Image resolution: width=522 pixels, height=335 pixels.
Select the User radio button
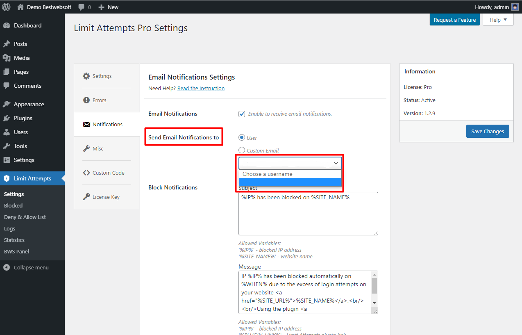point(242,138)
